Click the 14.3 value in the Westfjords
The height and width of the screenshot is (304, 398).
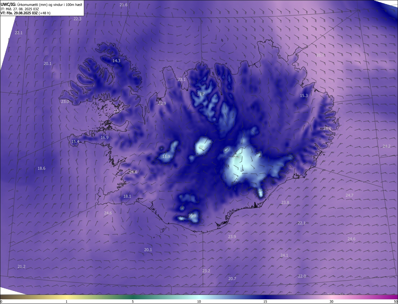click(116, 61)
